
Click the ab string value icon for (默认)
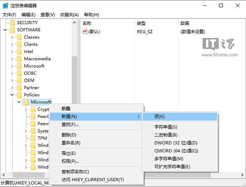[85, 31]
